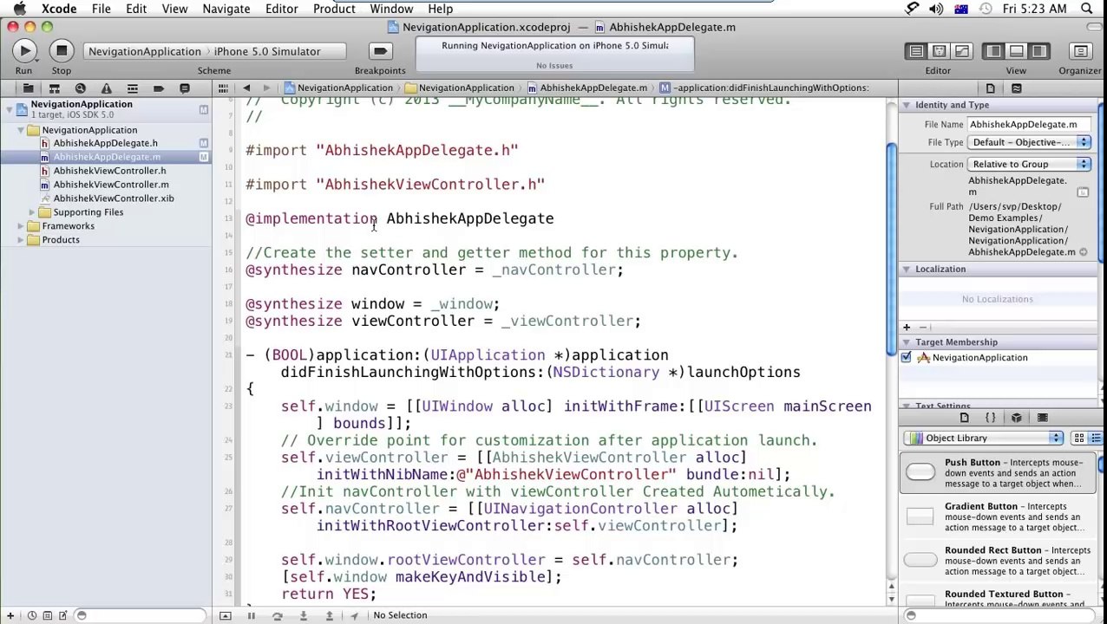Click the Run button in the toolbar
The image size is (1107, 624).
24,51
